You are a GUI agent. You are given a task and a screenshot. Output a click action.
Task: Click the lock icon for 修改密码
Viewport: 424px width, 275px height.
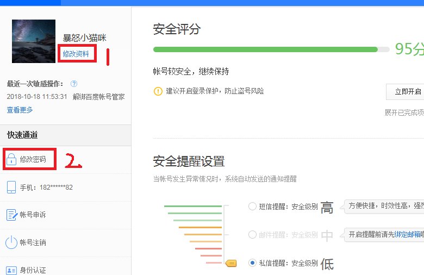(x=11, y=159)
